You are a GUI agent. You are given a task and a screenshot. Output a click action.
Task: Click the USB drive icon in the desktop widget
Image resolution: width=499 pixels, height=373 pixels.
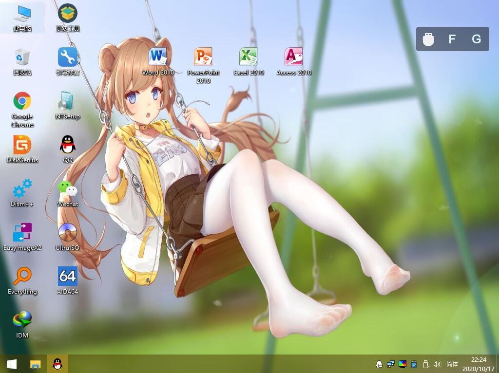[x=428, y=39]
